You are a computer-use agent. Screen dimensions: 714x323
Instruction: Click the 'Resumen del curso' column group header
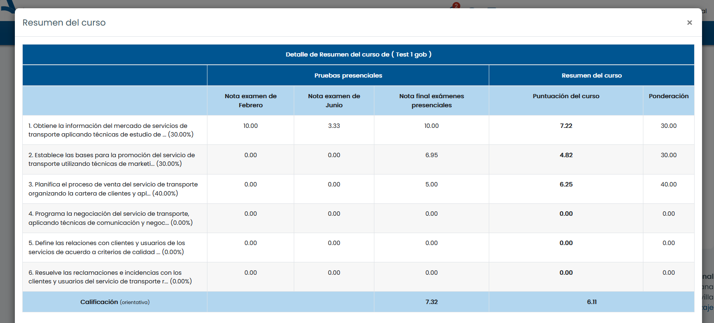tap(592, 75)
